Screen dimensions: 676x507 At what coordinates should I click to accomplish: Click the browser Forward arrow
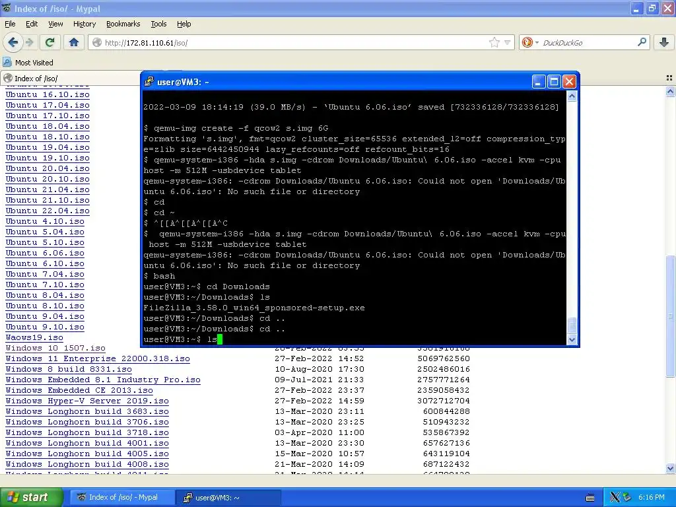click(29, 42)
